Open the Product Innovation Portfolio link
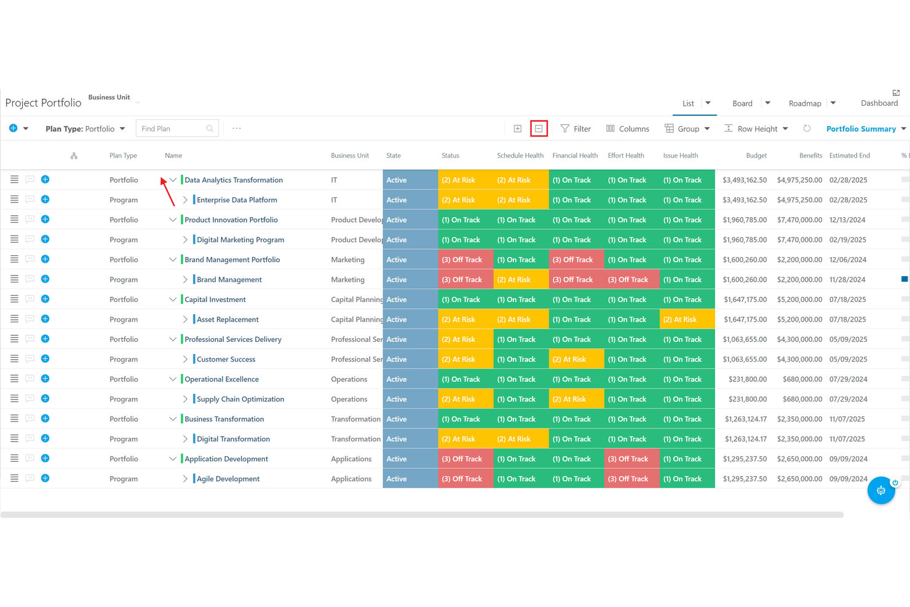Image resolution: width=910 pixels, height=607 pixels. (231, 220)
